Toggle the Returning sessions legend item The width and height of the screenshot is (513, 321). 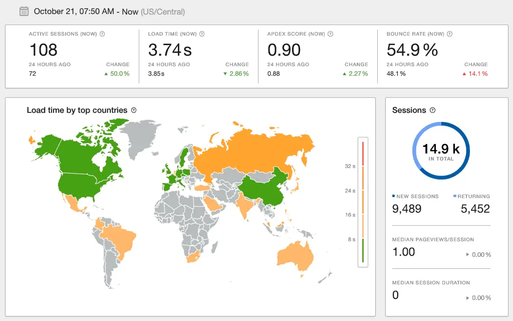click(471, 197)
